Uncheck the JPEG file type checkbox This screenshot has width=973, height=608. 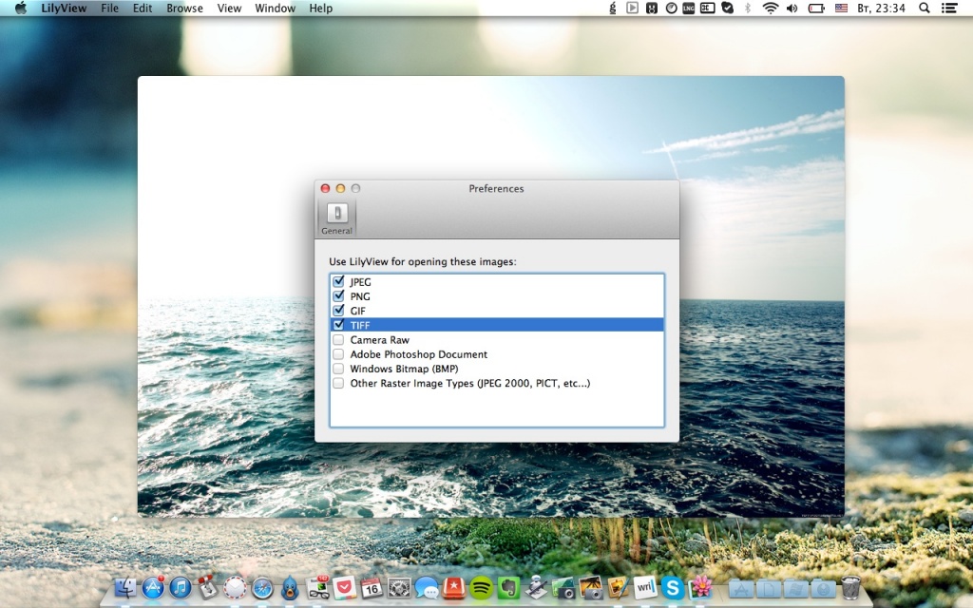point(338,282)
